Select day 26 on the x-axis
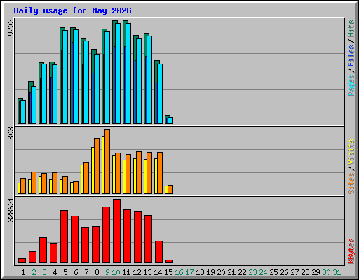 pyautogui.click(x=284, y=272)
